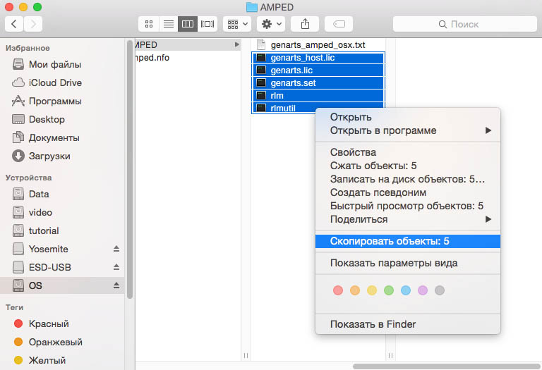Choose Показать параметры вида

[x=408, y=263]
